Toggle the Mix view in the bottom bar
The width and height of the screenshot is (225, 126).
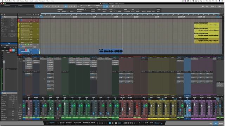pyautogui.click(x=216, y=124)
